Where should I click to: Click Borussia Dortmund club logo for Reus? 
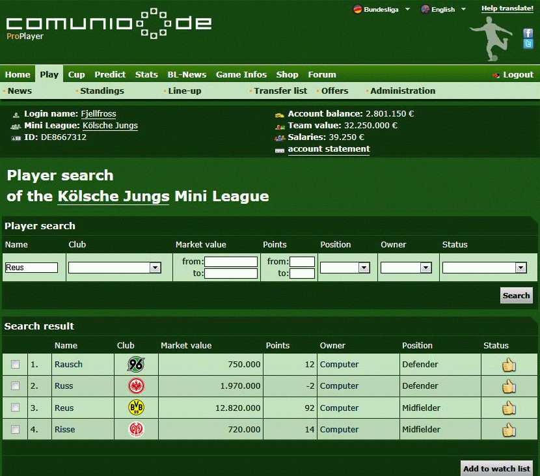[x=136, y=408]
